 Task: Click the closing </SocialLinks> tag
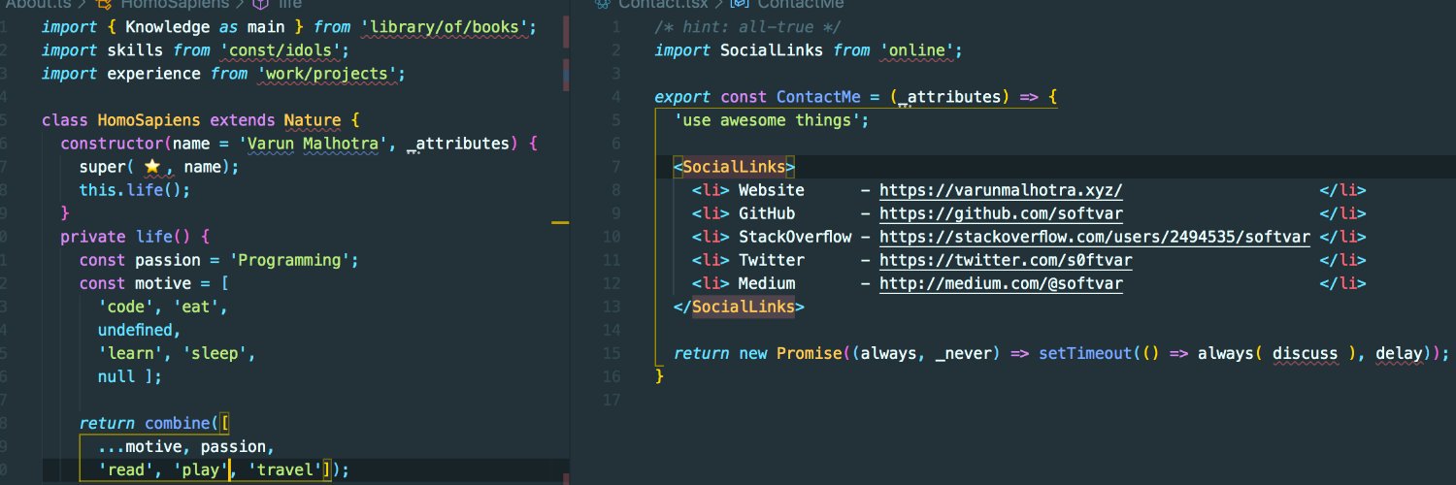740,307
